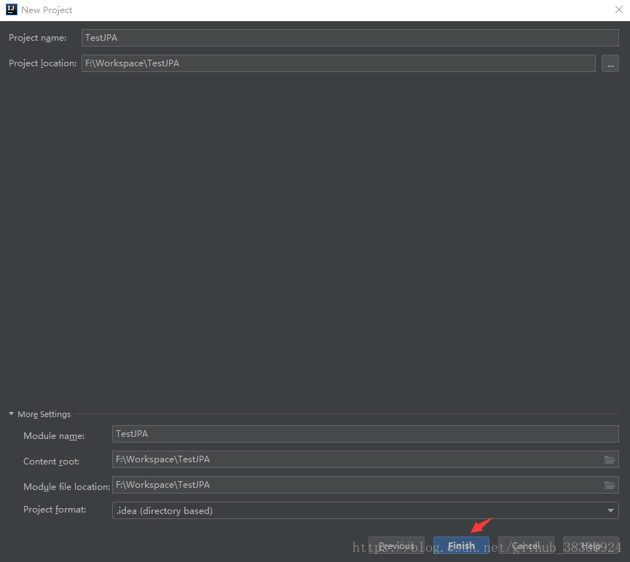The width and height of the screenshot is (630, 562).
Task: Focus the Module file location field
Action: [365, 485]
